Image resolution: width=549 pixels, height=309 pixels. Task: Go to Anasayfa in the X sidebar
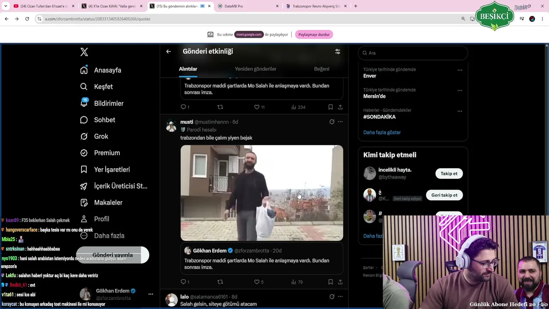101,70
